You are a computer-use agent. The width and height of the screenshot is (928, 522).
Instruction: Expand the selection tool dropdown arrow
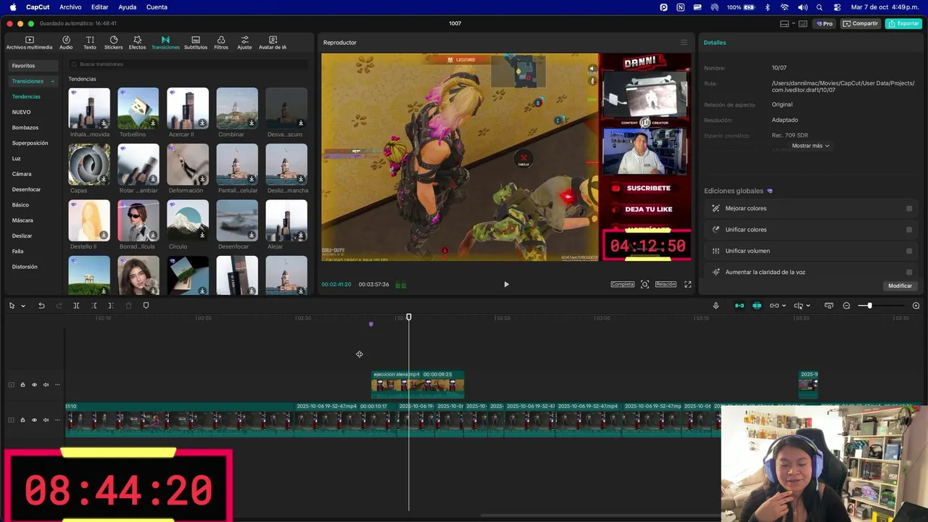click(x=23, y=306)
